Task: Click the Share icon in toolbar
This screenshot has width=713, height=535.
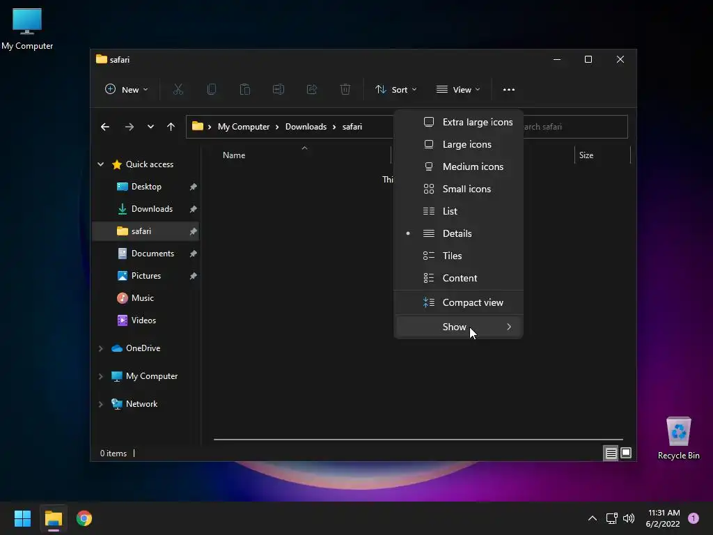Action: [312, 90]
